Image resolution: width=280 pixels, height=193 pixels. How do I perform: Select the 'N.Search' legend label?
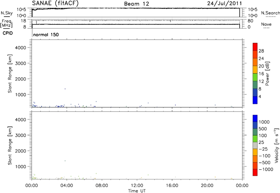tap(270, 13)
